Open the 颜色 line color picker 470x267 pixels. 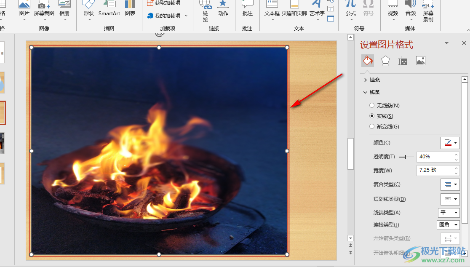coord(450,143)
